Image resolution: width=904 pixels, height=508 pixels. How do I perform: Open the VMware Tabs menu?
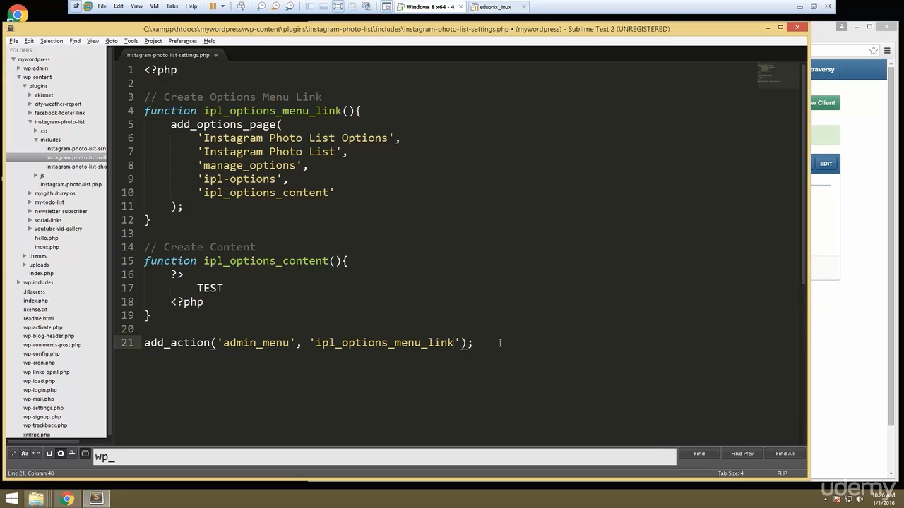click(172, 6)
